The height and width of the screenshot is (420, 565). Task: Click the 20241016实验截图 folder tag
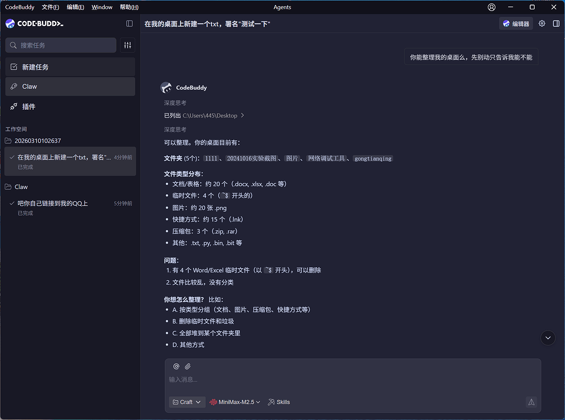(252, 158)
